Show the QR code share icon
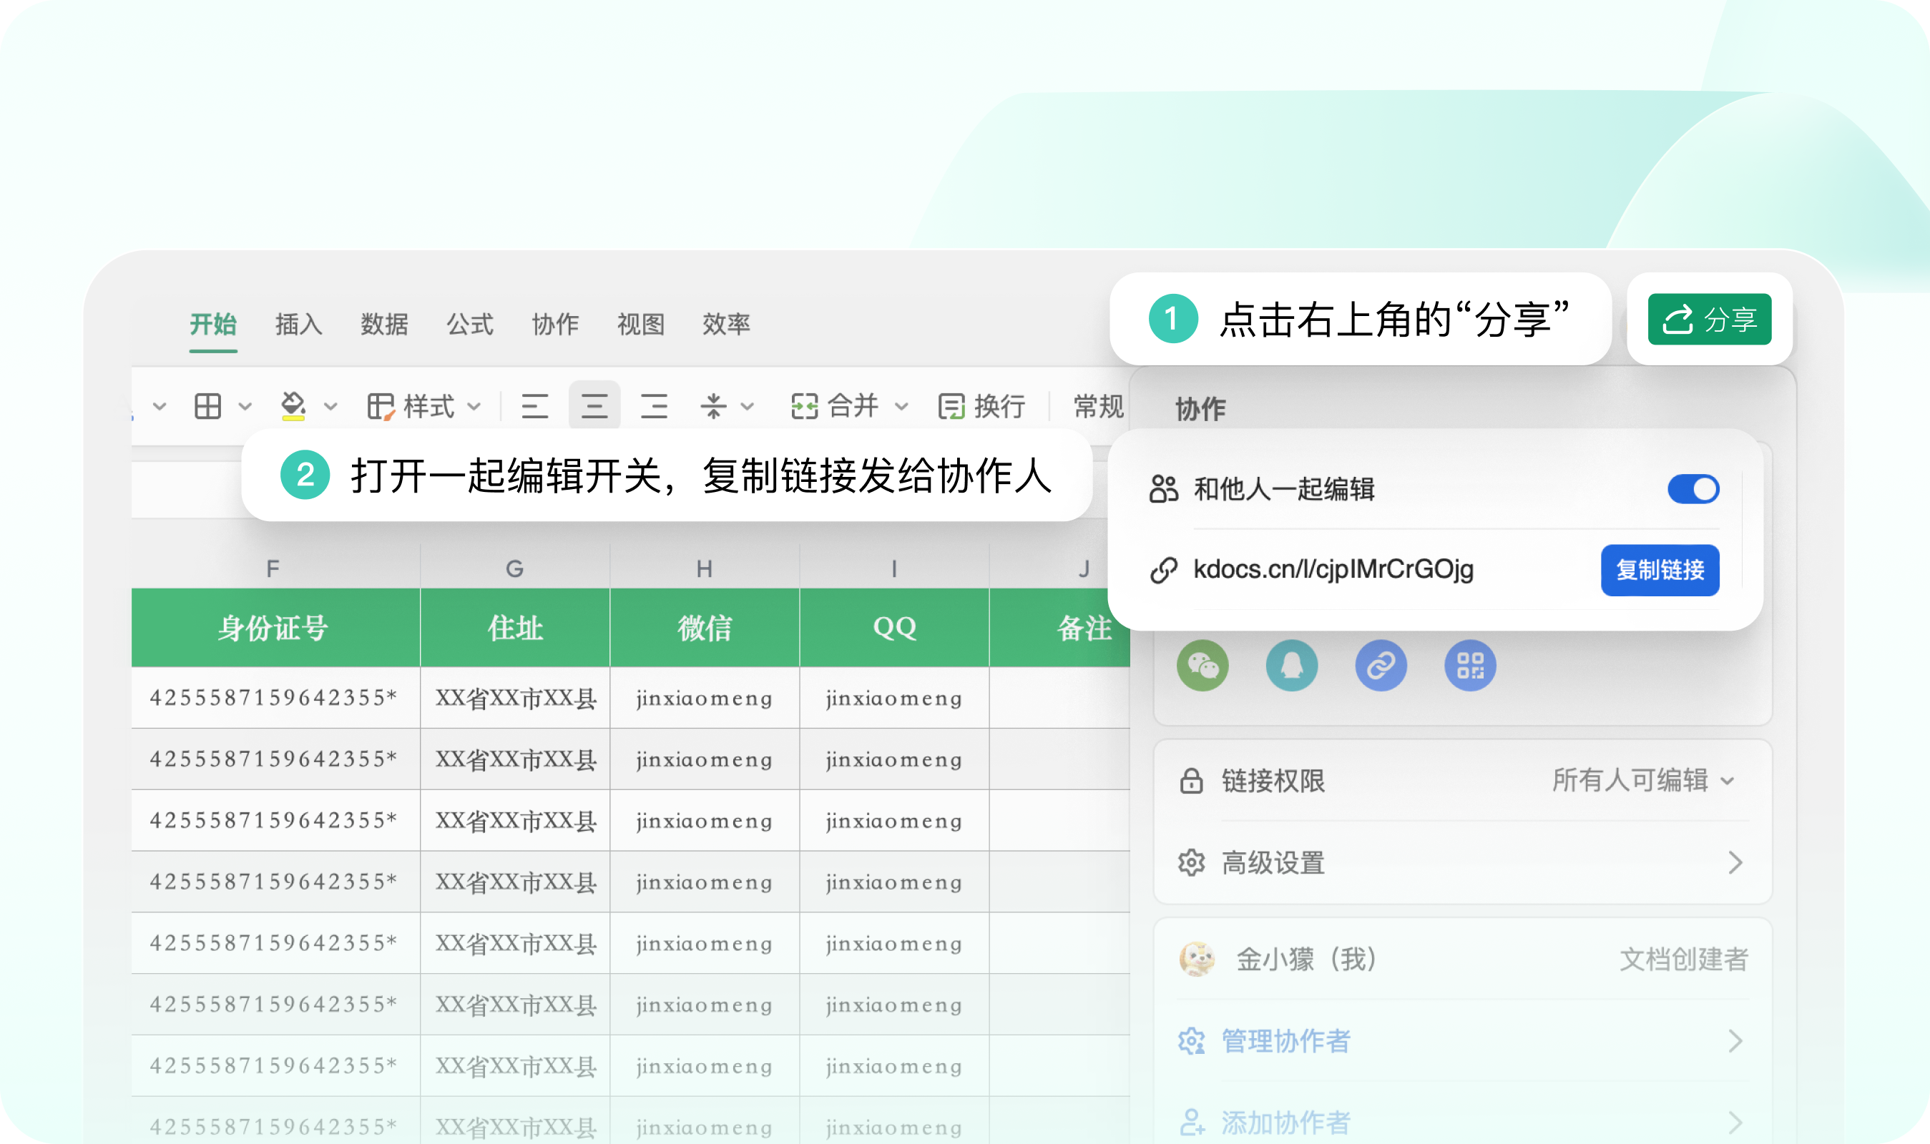 1469,665
